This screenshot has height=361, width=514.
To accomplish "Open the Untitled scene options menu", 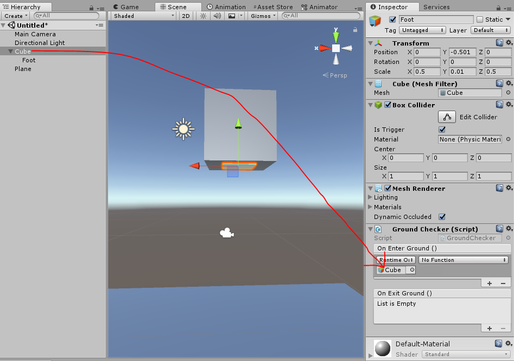I will pos(99,25).
